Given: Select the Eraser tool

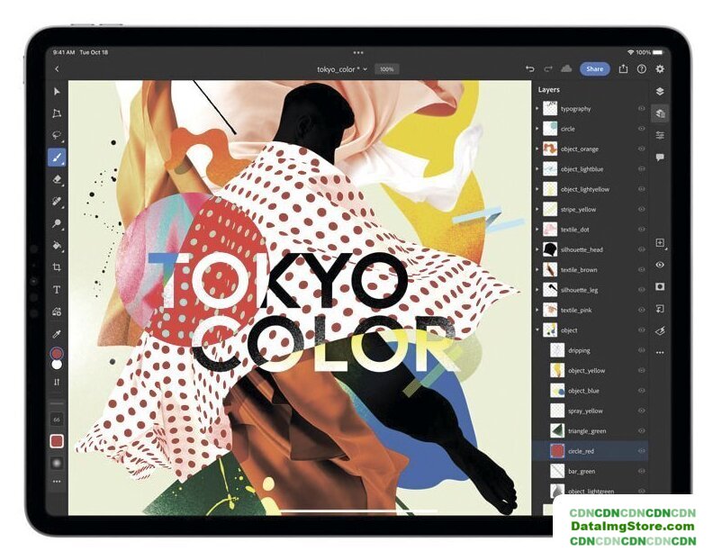Looking at the screenshot, I should click(x=57, y=179).
